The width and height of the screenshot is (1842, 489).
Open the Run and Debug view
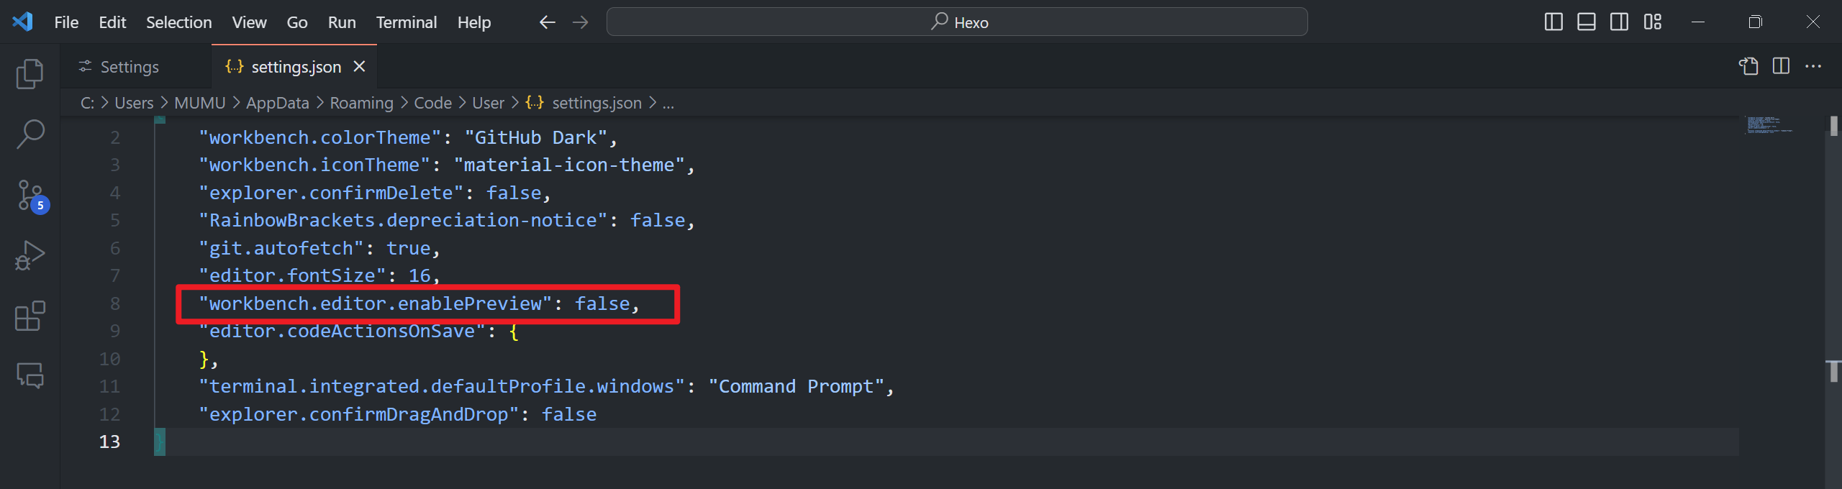(x=30, y=255)
